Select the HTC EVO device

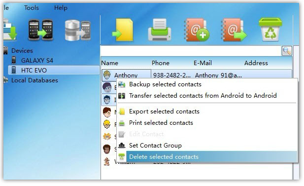(34, 70)
